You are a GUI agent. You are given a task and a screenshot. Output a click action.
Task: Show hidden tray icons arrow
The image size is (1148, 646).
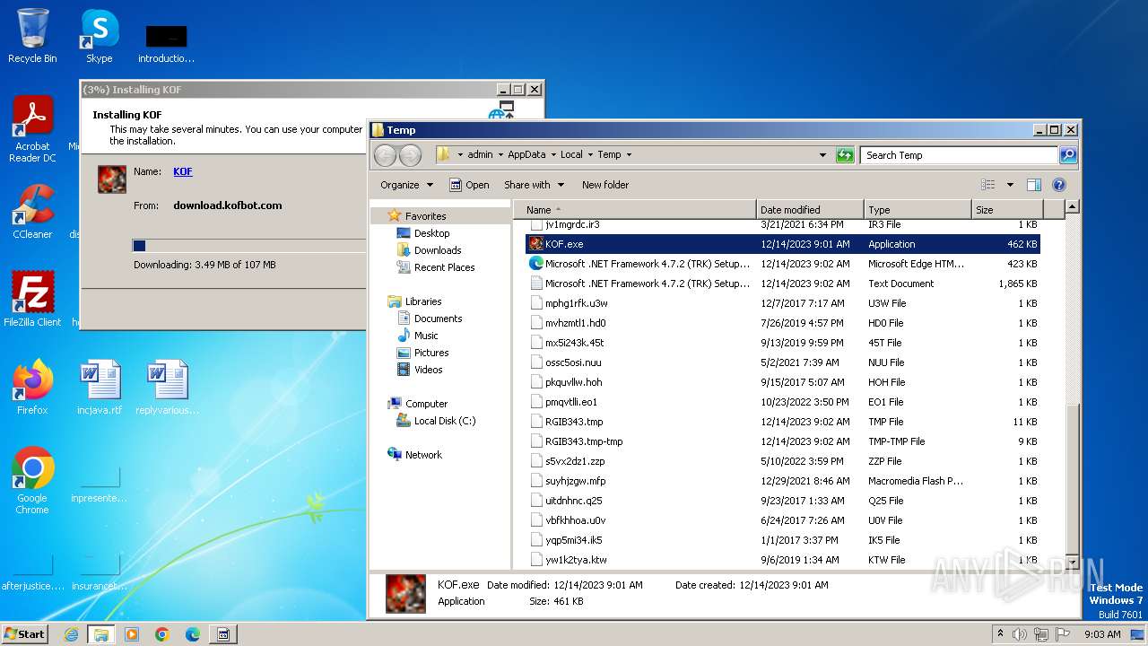point(1000,634)
